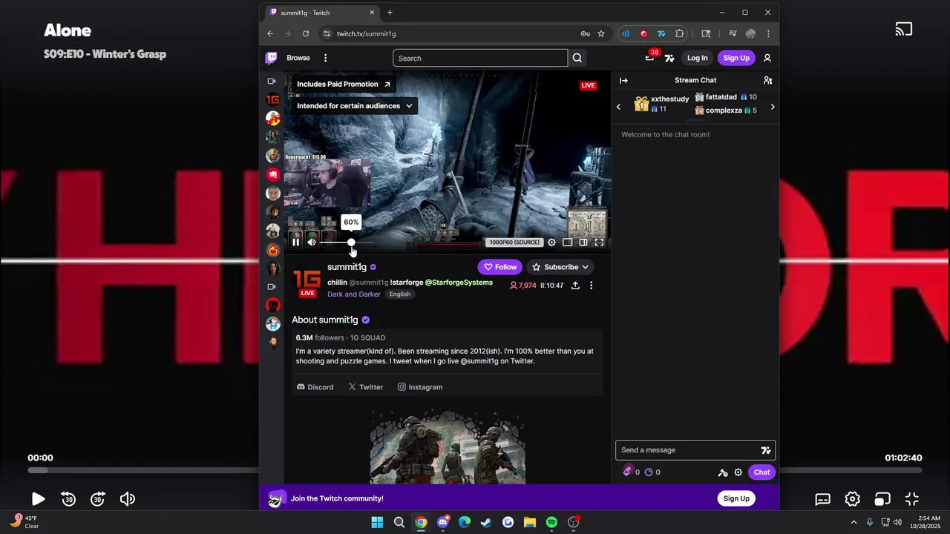Open the Chrome extensions puzzle icon

[680, 33]
